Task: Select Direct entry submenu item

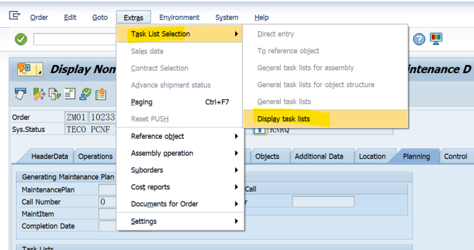Action: (325, 34)
